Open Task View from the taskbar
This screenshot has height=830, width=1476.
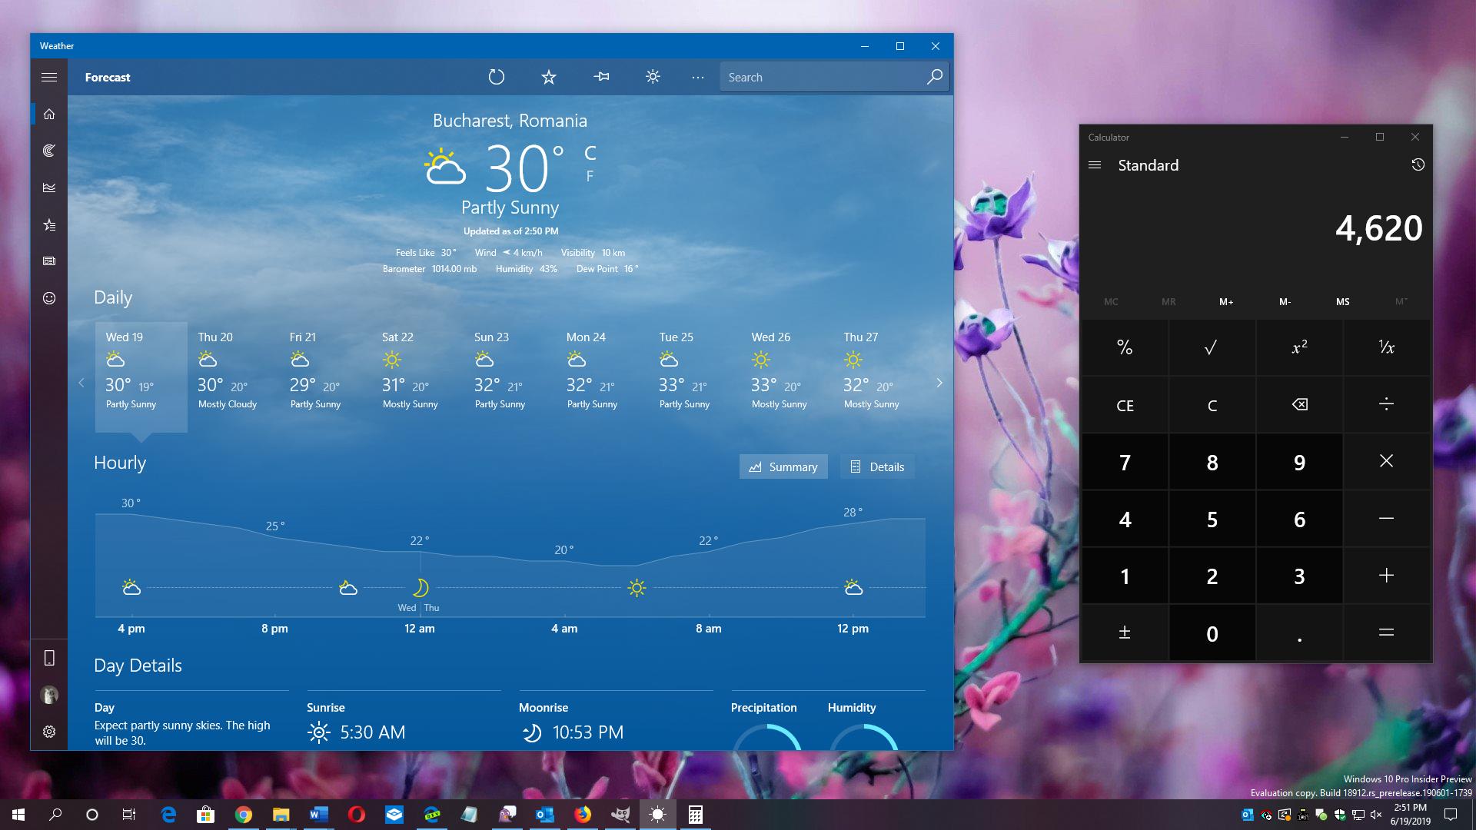129,815
